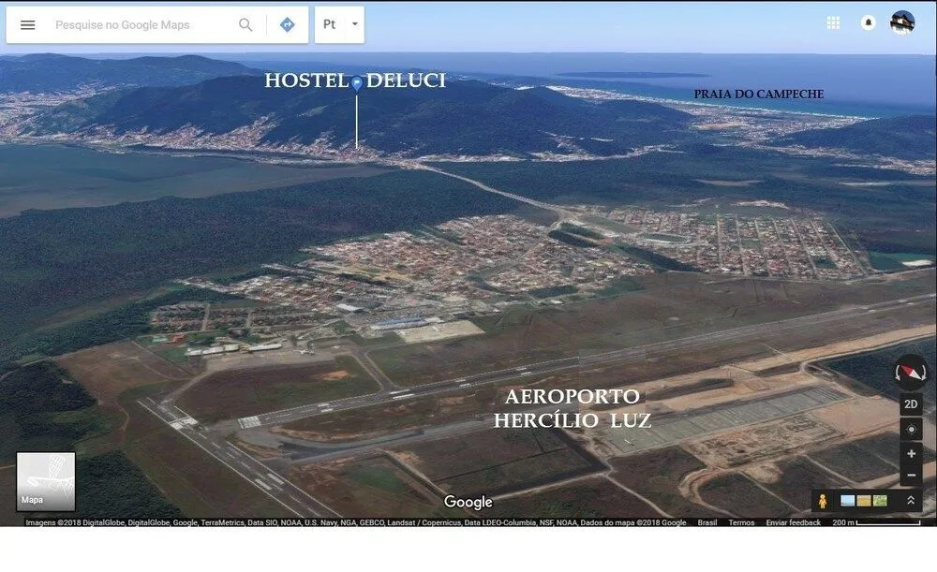937x572 pixels.
Task: Click the magnifier search icon
Action: 245,24
